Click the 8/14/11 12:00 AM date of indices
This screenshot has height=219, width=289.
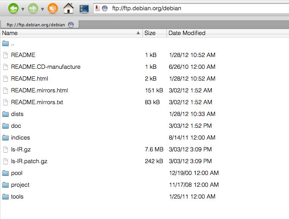point(192,138)
